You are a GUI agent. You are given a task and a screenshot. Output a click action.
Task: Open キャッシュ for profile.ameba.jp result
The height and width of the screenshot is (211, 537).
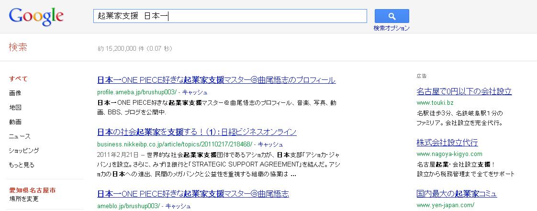(194, 92)
